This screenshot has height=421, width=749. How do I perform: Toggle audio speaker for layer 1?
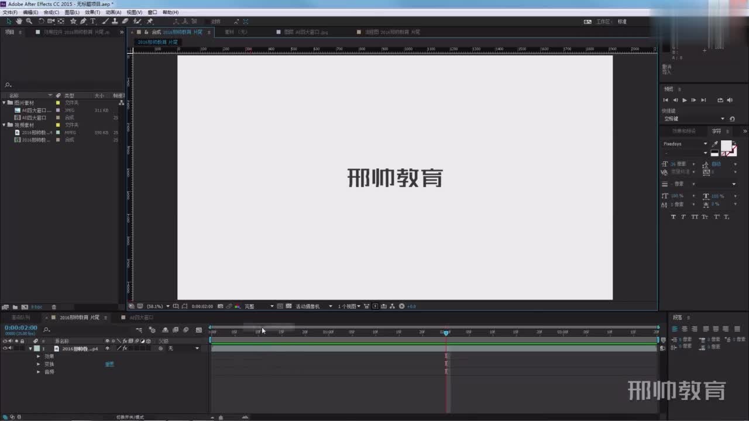(11, 348)
